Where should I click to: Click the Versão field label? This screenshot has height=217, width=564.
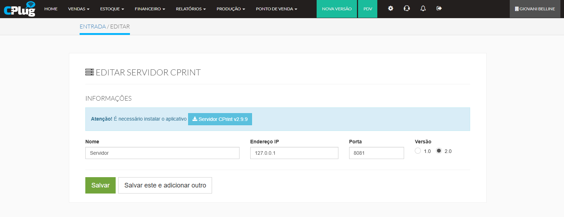click(x=423, y=142)
